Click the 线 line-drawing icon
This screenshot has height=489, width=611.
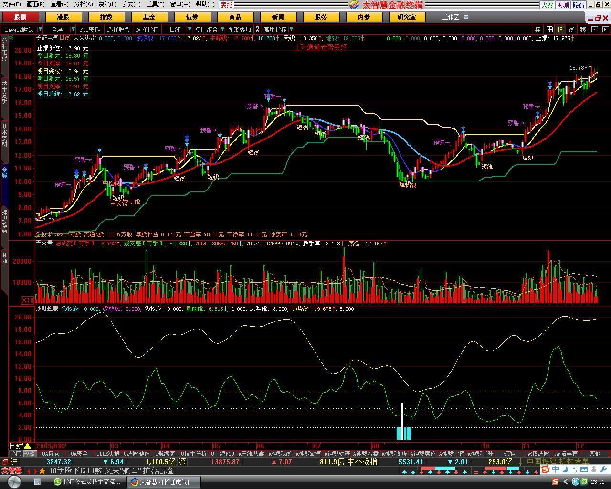[571, 29]
